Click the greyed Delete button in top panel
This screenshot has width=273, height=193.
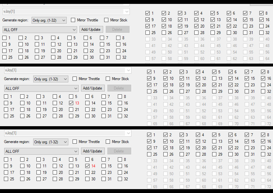coord(117,29)
